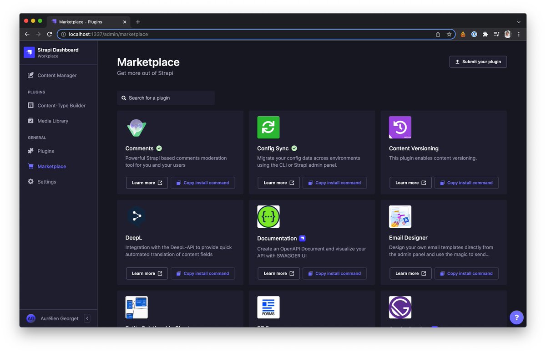
Task: Click verified checkmark badge next to Config Sync
Action: pyautogui.click(x=294, y=148)
